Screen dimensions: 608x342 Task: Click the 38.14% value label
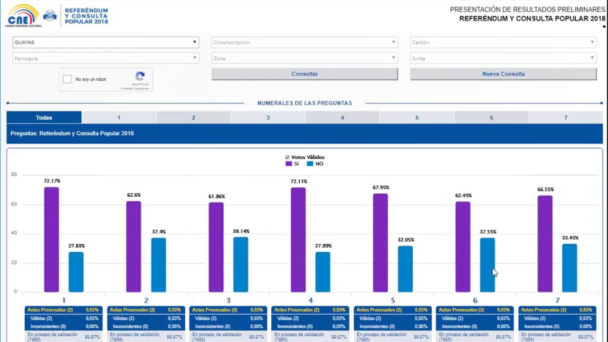pos(241,231)
